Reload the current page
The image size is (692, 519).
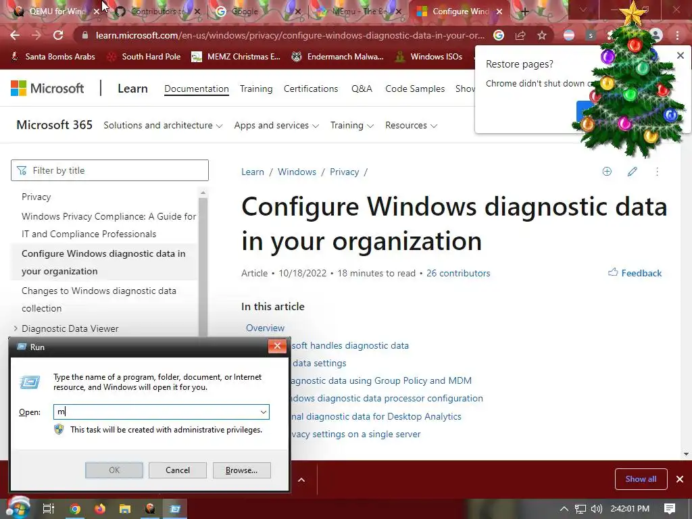tap(58, 35)
